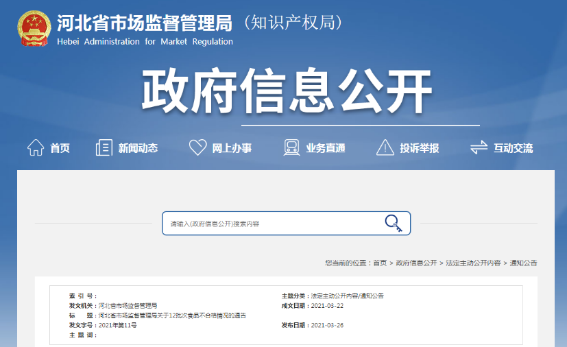Click the train icon beside 业务直通
Viewport: 567px width, 347px height.
(291, 147)
